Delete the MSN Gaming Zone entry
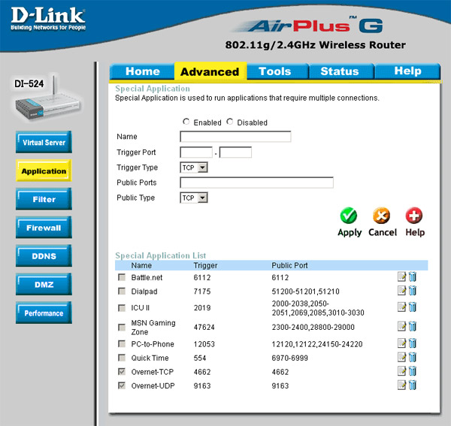 413,326
